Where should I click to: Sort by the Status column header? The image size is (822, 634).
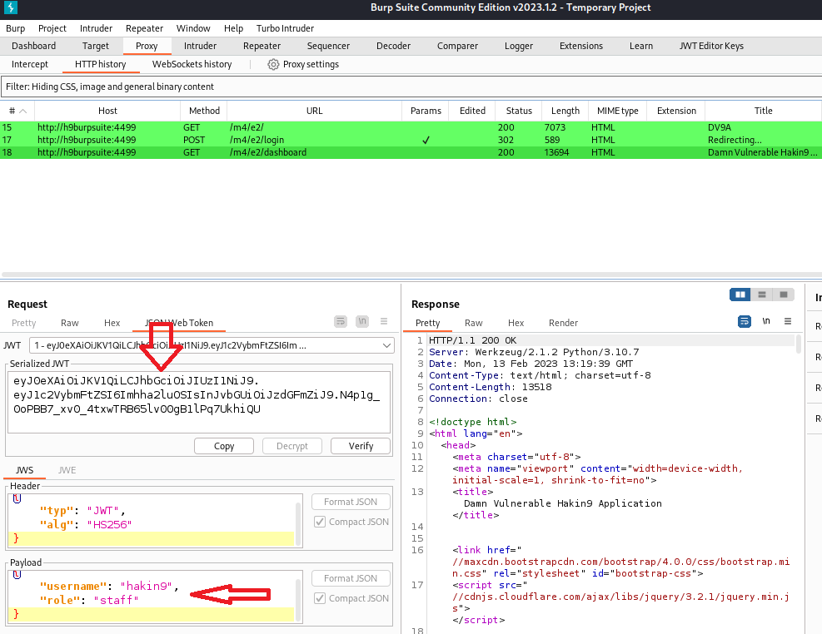tap(519, 111)
